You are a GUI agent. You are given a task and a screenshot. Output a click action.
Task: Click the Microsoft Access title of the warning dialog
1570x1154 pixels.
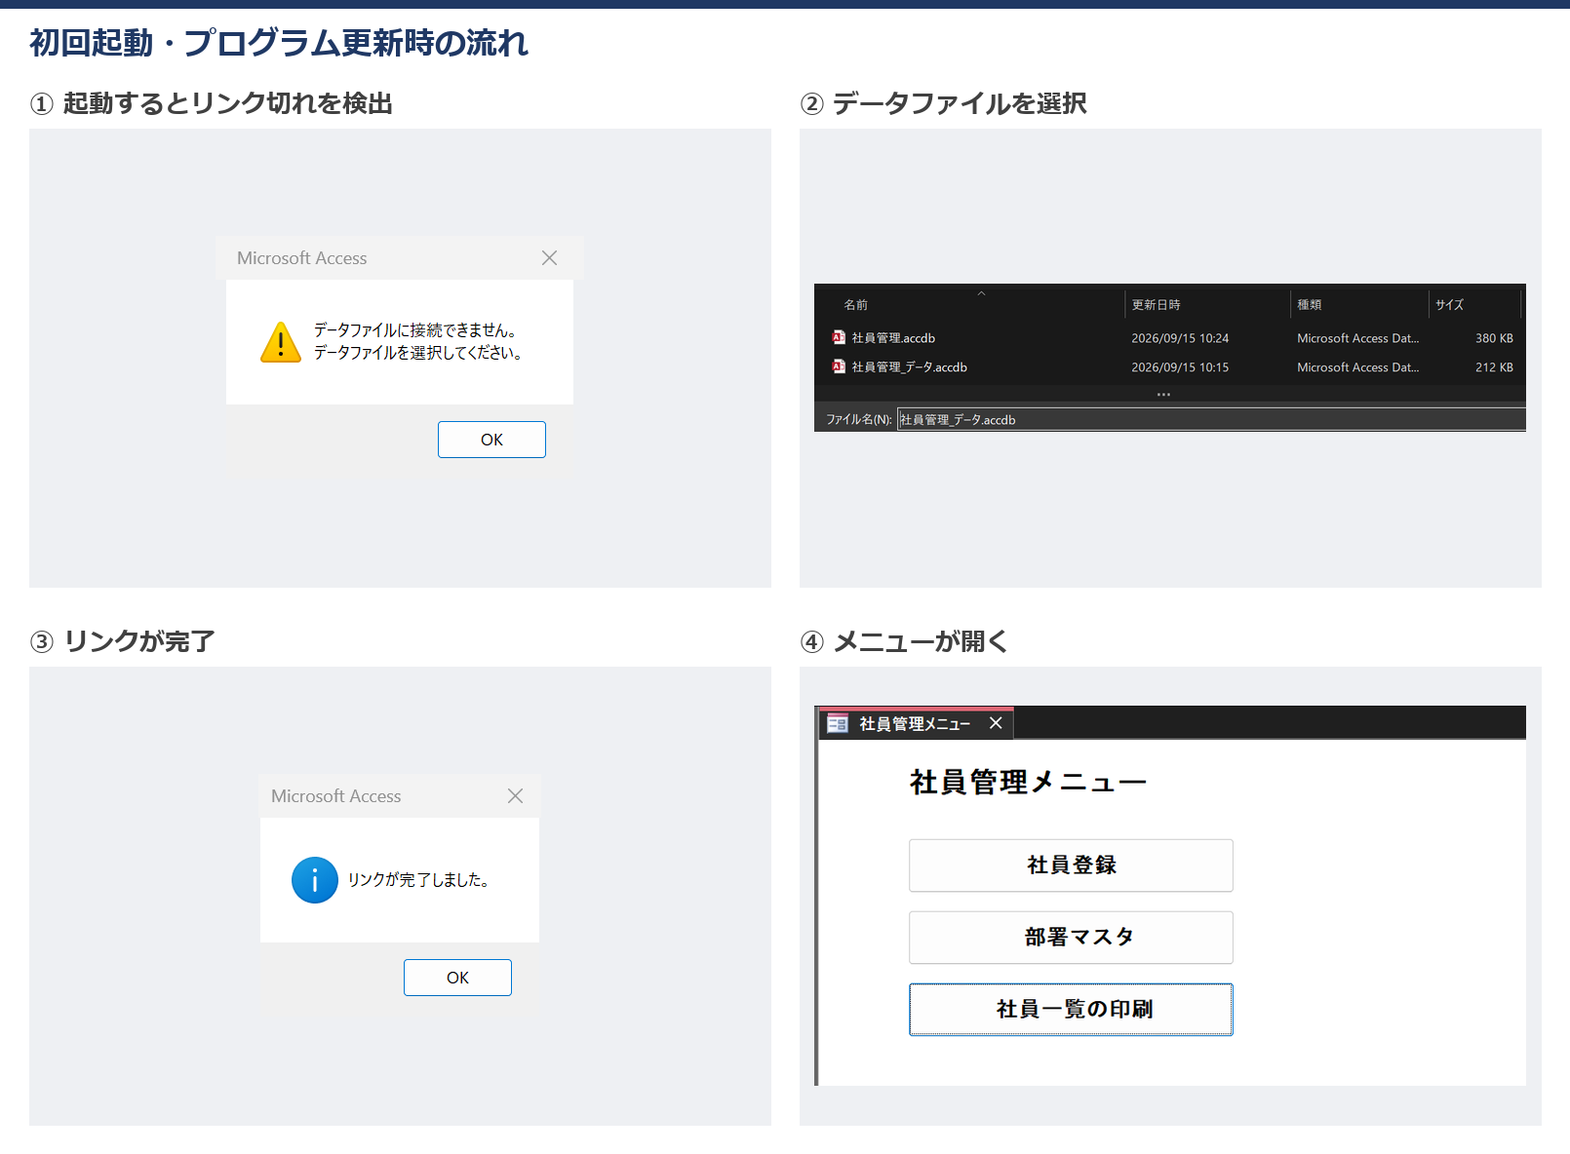pyautogui.click(x=302, y=258)
